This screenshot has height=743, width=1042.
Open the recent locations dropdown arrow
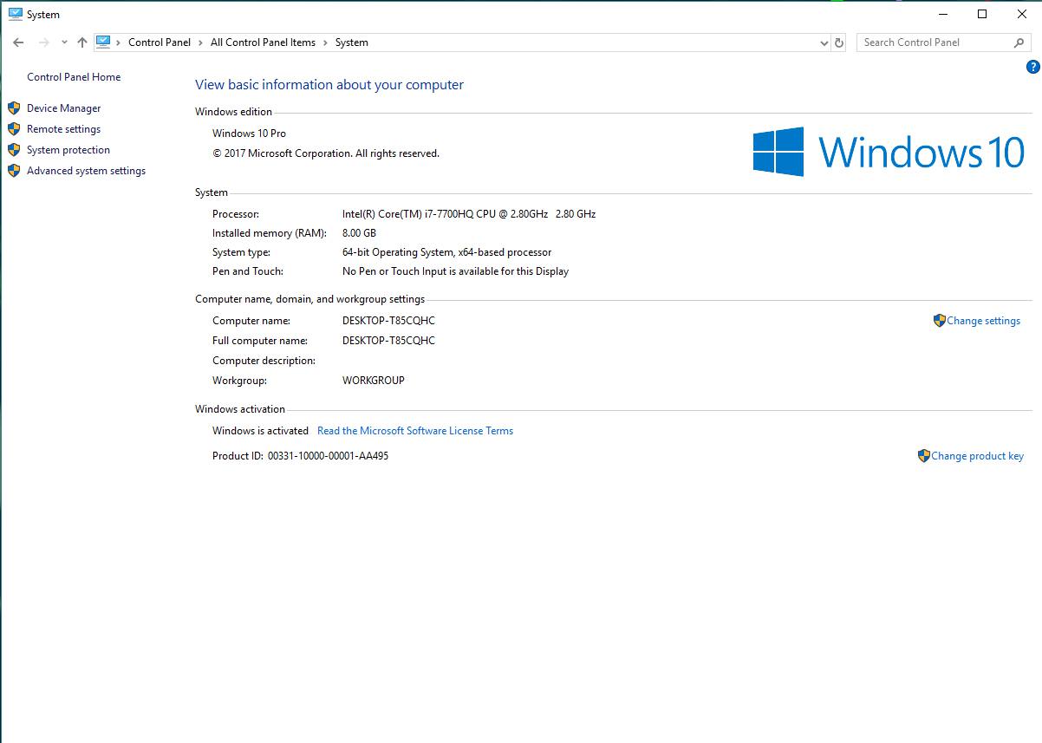[64, 42]
